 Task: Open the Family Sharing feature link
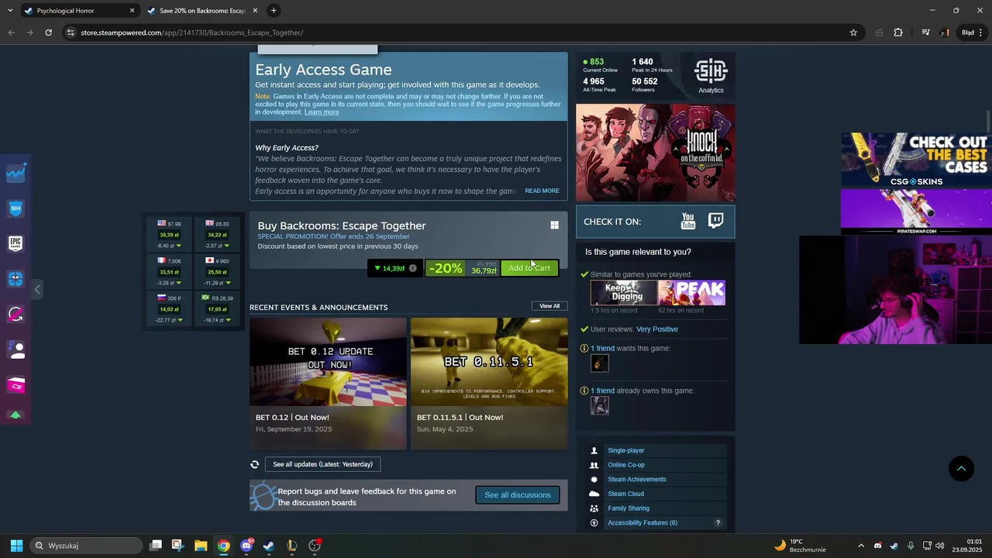tap(629, 508)
